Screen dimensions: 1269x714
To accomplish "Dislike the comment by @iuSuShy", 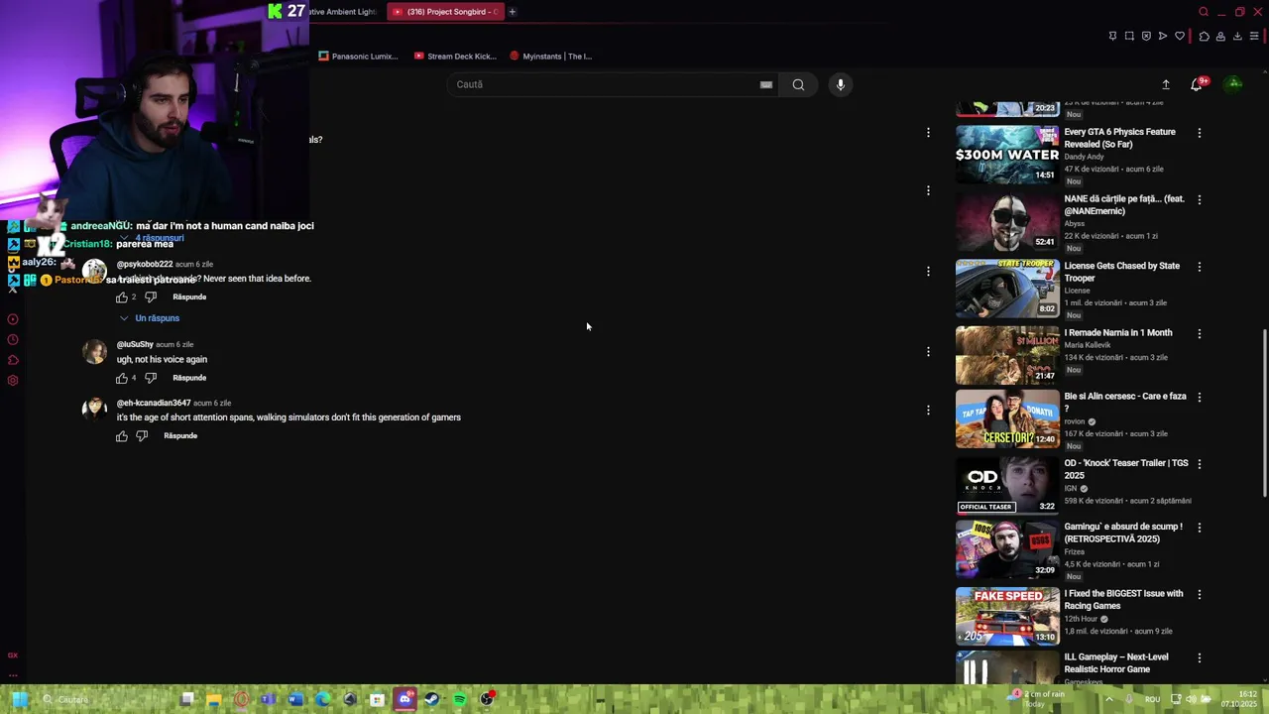I will (x=151, y=378).
